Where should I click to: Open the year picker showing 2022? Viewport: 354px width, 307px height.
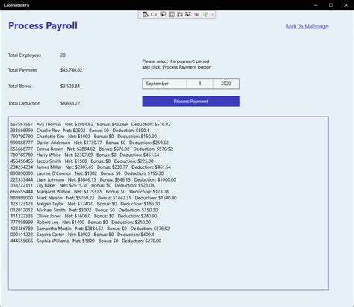point(226,84)
